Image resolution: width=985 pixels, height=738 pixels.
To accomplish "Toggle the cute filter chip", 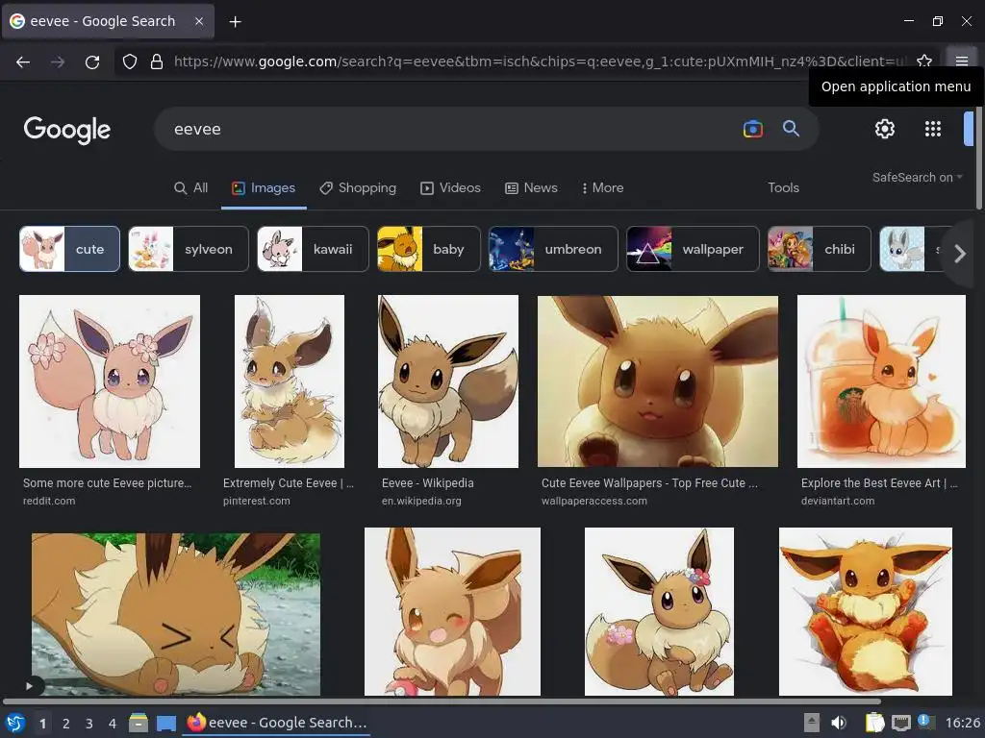I will [x=69, y=249].
